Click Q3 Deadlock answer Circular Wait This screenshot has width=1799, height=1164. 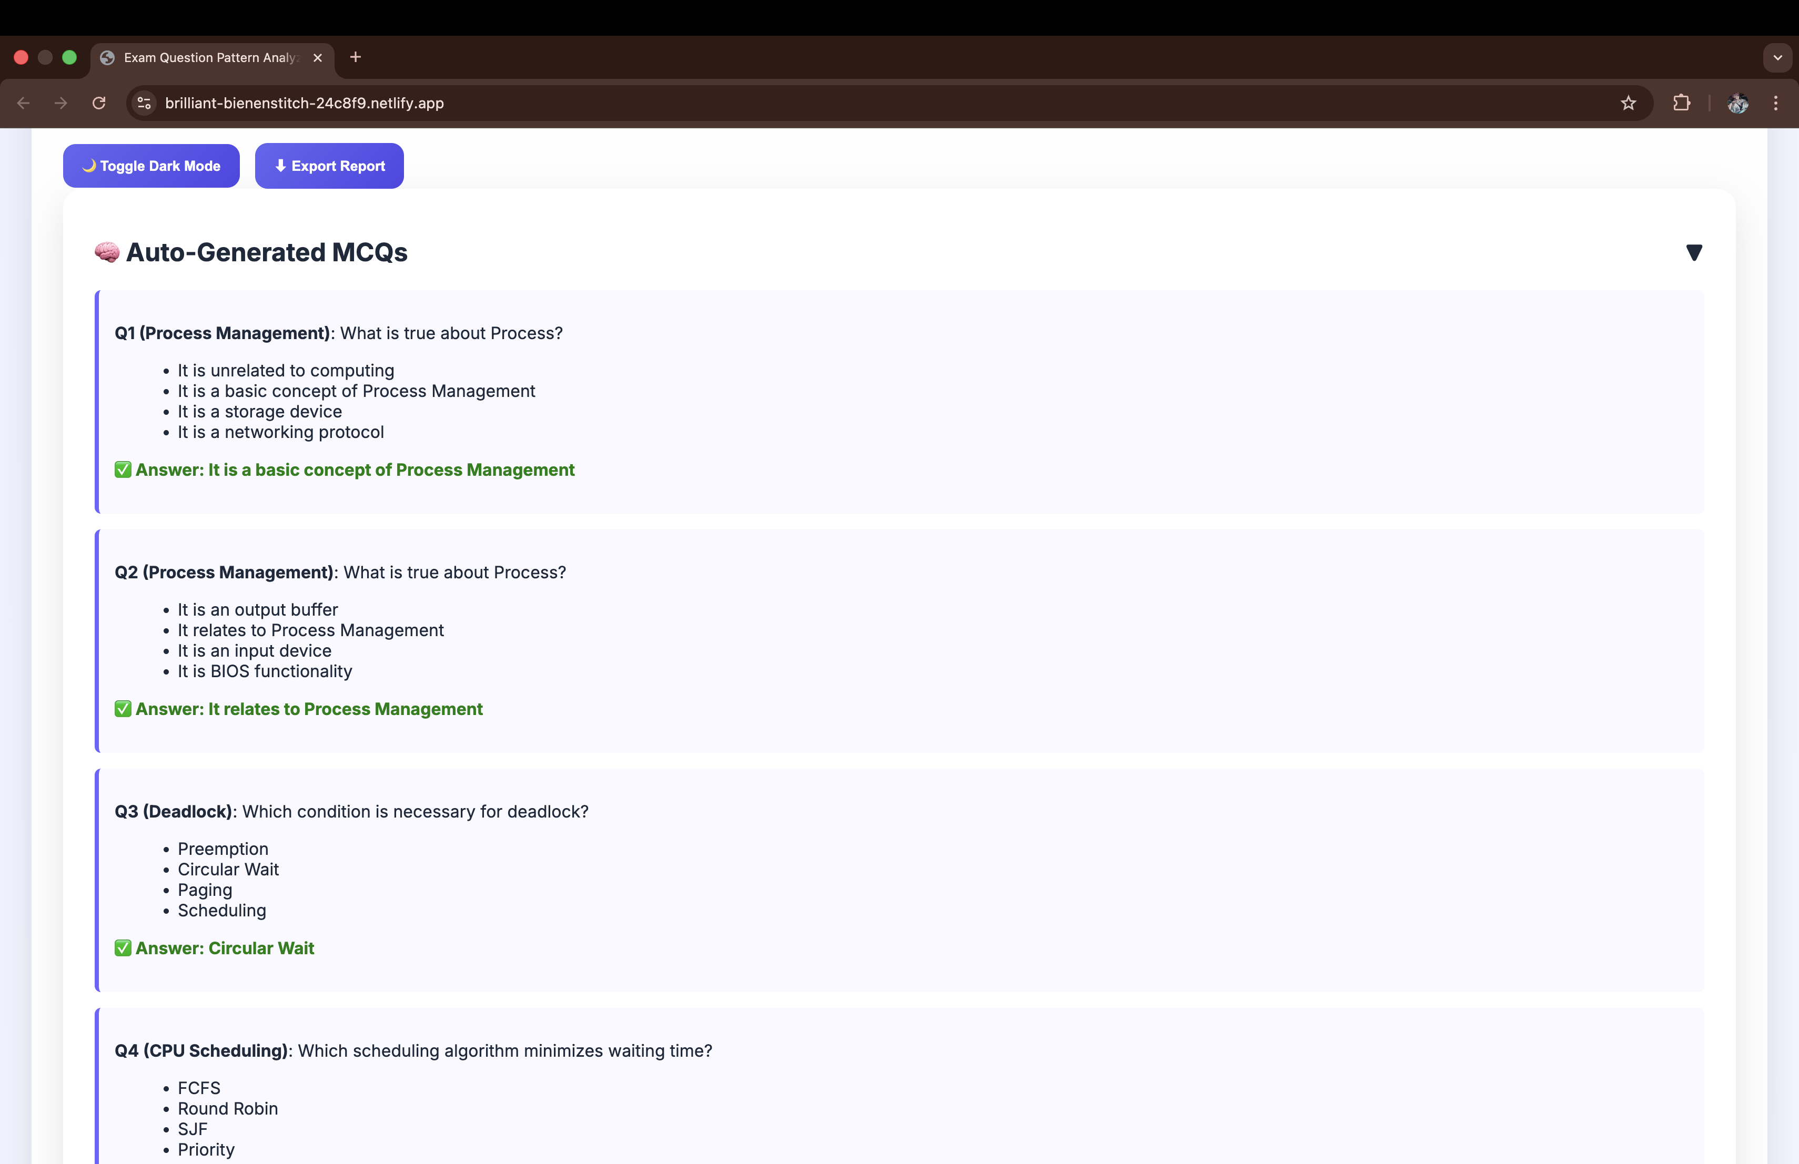224,948
